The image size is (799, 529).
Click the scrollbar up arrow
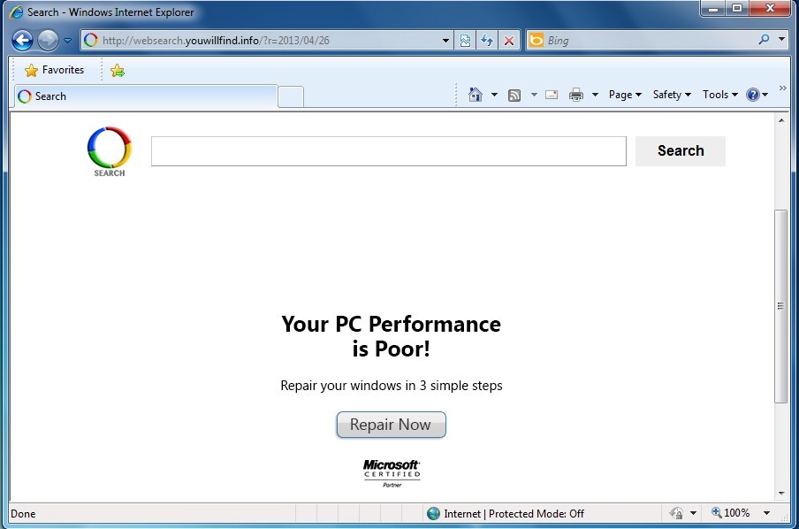pyautogui.click(x=781, y=120)
